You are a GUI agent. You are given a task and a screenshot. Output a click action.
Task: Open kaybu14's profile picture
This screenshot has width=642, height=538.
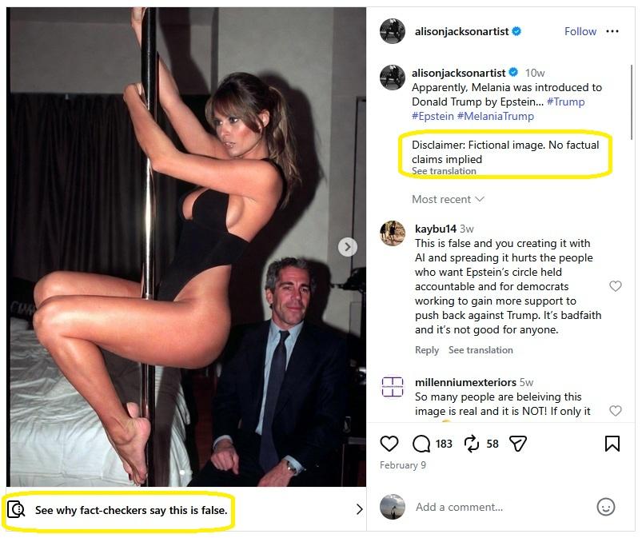(x=393, y=233)
